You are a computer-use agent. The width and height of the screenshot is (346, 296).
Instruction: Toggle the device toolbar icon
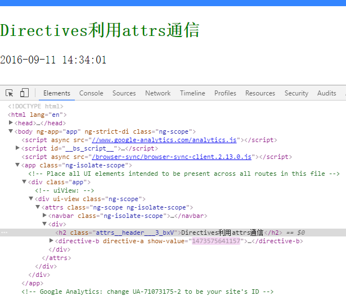click(x=24, y=93)
